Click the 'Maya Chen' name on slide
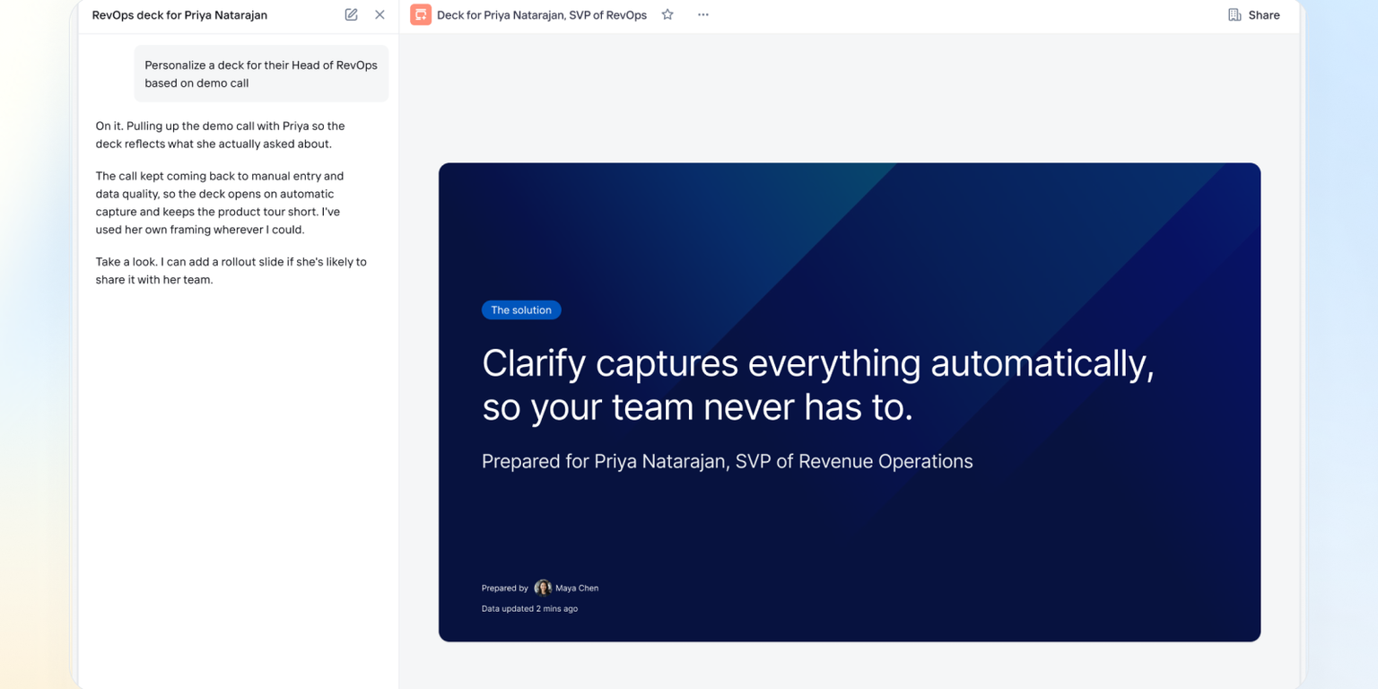Viewport: 1378px width, 689px height. point(577,589)
